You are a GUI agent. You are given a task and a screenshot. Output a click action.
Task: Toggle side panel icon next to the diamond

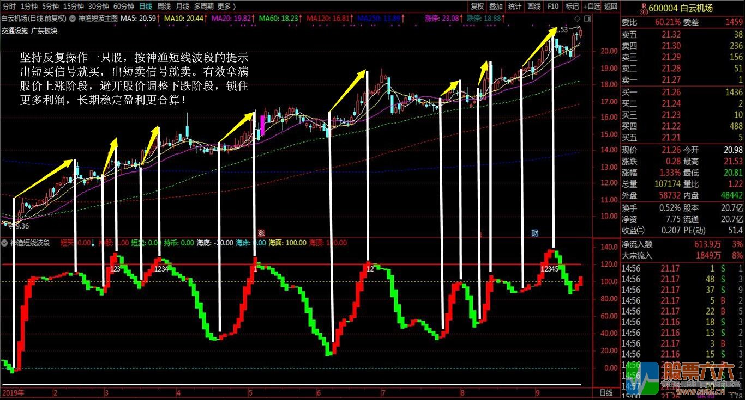tap(587, 19)
